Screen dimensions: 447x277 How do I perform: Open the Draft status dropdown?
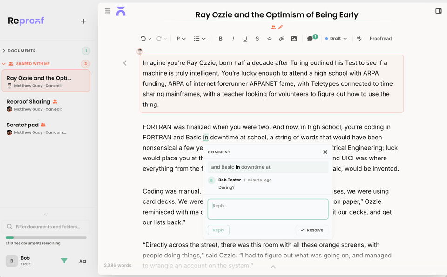click(336, 39)
